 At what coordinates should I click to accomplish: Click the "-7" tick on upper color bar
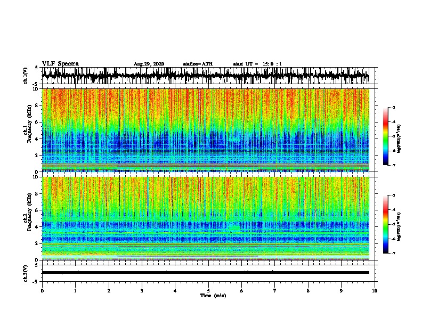[393, 165]
